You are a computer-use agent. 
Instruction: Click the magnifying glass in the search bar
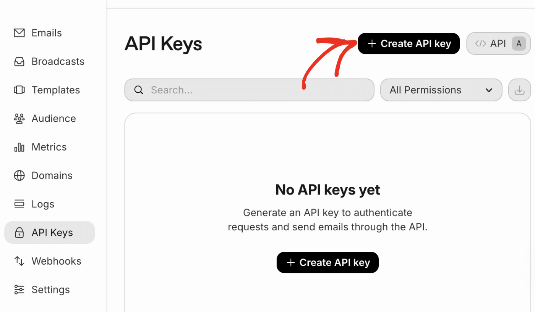(138, 90)
